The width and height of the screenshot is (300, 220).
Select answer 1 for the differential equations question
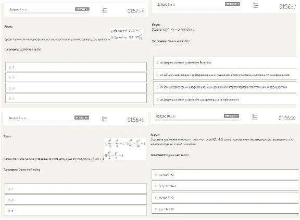point(76,67)
